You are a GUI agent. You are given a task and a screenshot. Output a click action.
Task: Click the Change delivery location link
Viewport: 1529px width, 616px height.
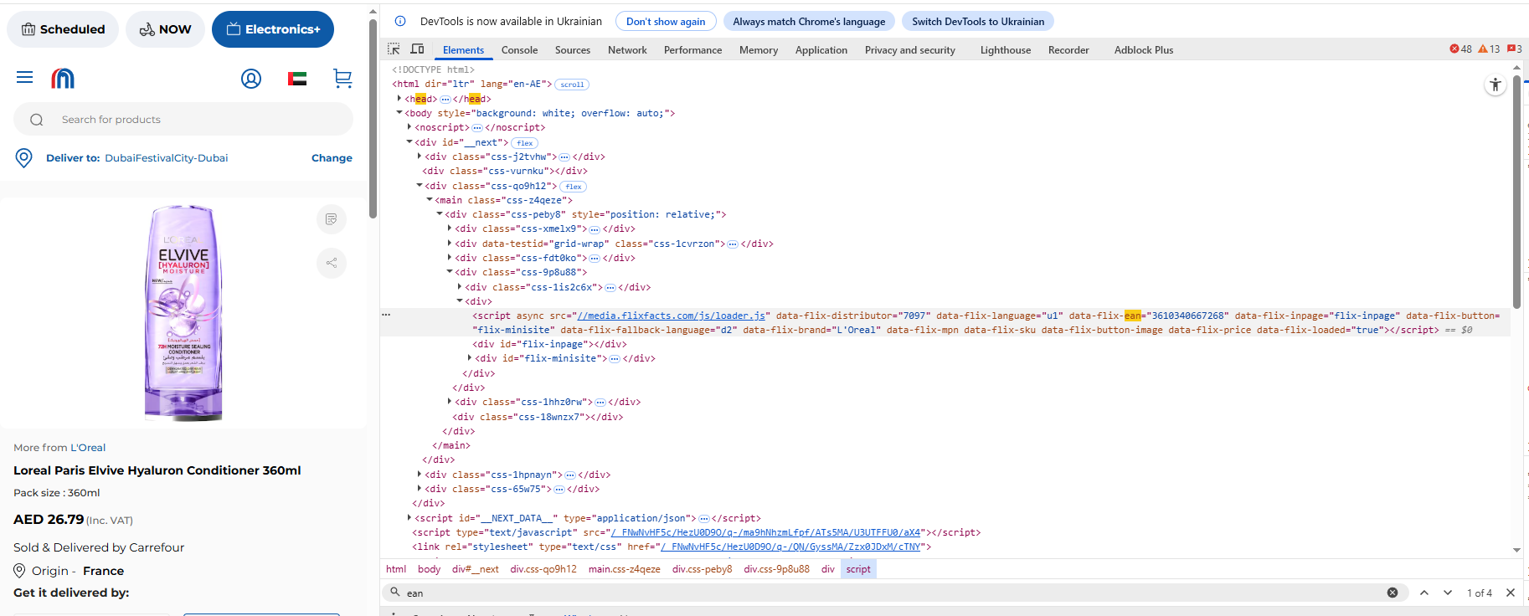coord(332,158)
